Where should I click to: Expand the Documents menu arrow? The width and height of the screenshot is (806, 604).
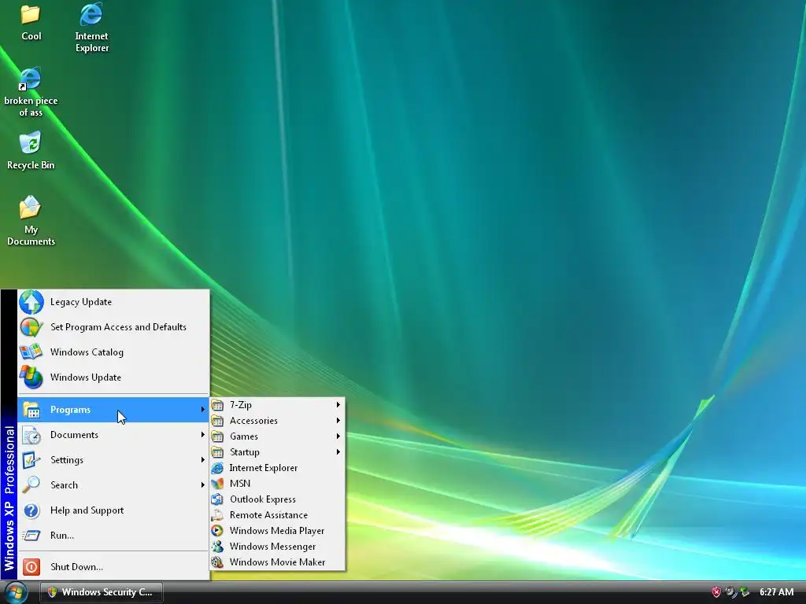coord(203,434)
